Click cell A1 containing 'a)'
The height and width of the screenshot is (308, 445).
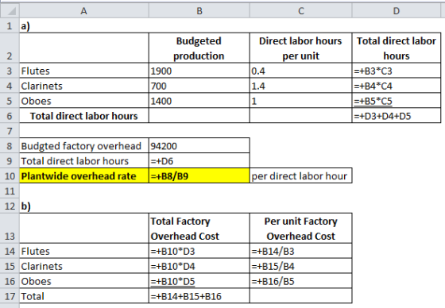tap(84, 26)
